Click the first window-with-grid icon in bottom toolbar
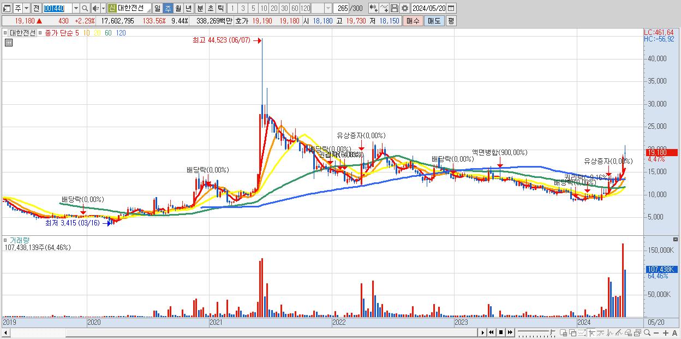 563,332
